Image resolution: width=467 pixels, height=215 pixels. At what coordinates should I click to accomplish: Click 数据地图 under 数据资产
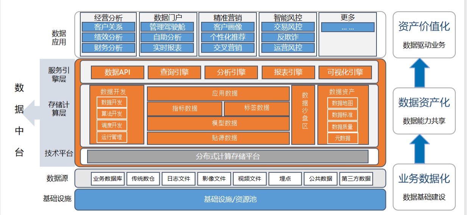(342, 103)
